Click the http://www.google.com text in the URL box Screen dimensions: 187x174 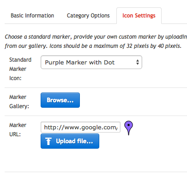pos(81,128)
